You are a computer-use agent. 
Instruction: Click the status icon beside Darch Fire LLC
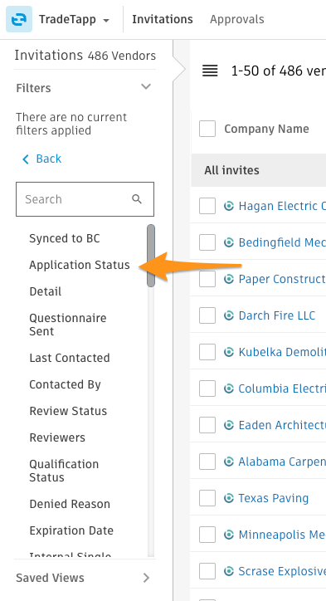click(229, 315)
